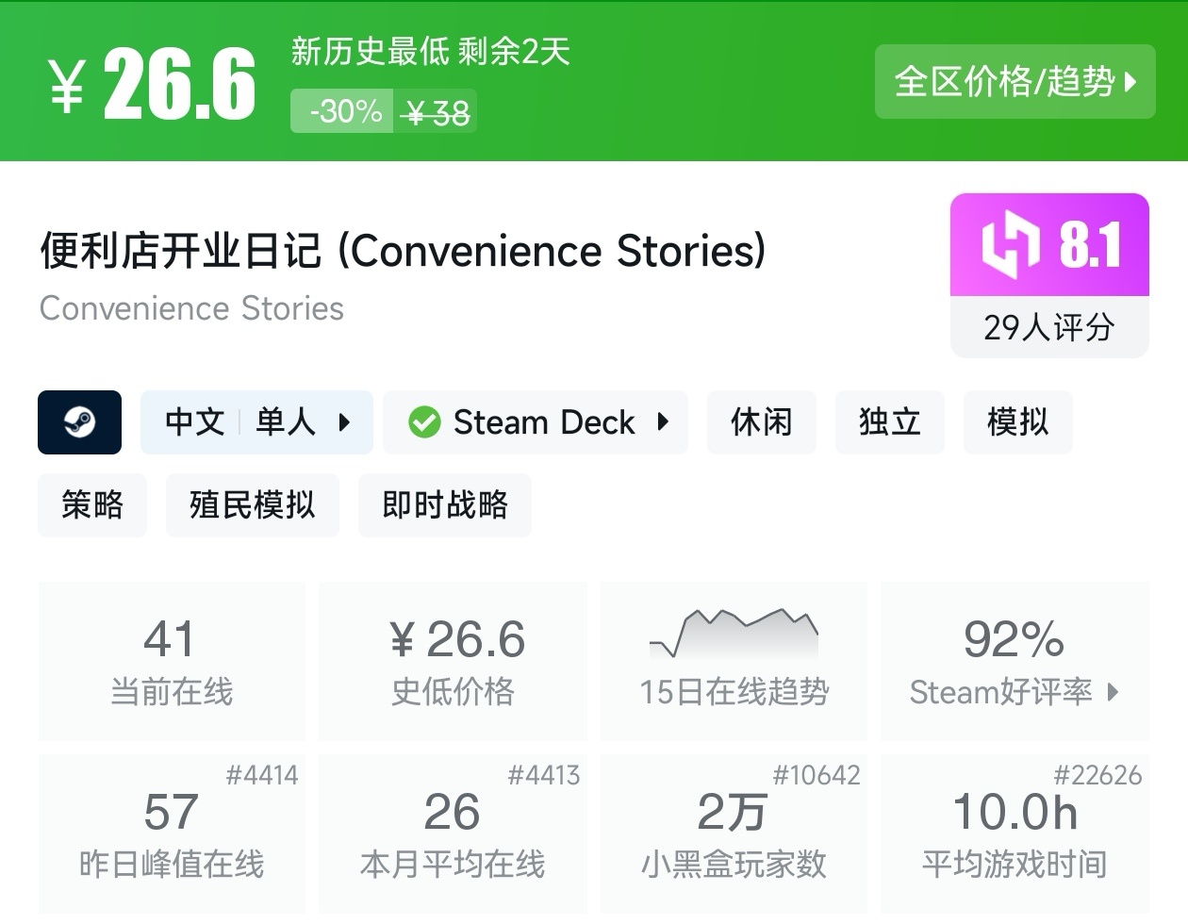Open the 当前在线 stat card
The image size is (1188, 924).
point(172,660)
